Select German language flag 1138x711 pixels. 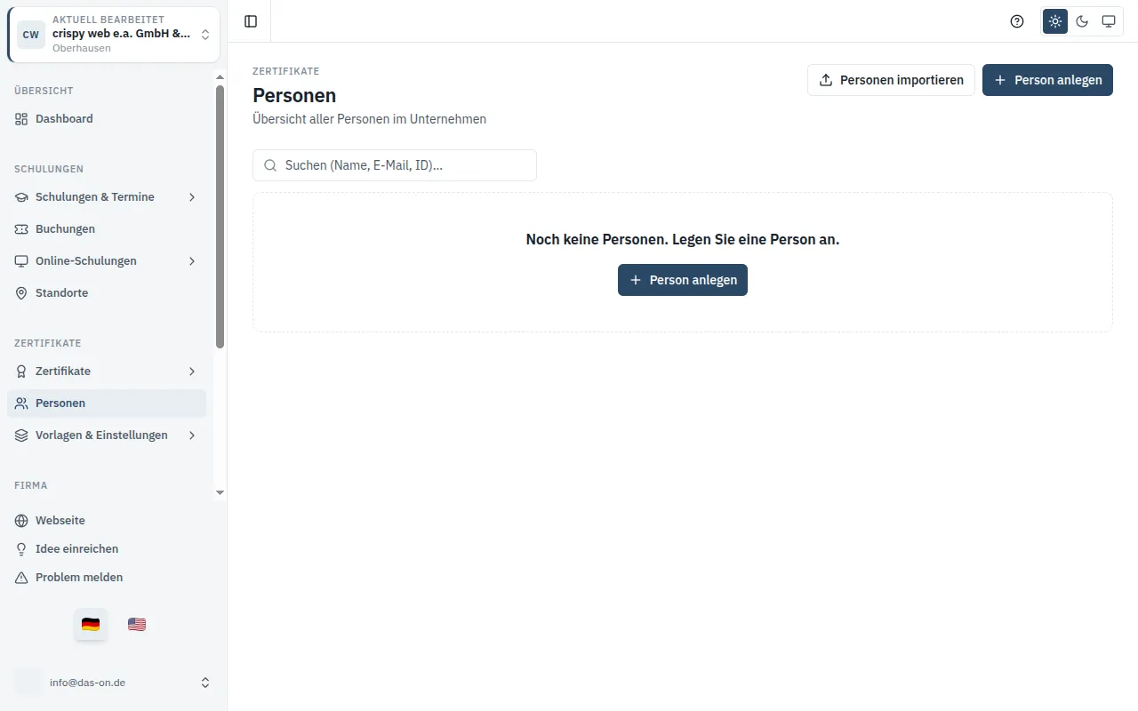[x=91, y=624]
